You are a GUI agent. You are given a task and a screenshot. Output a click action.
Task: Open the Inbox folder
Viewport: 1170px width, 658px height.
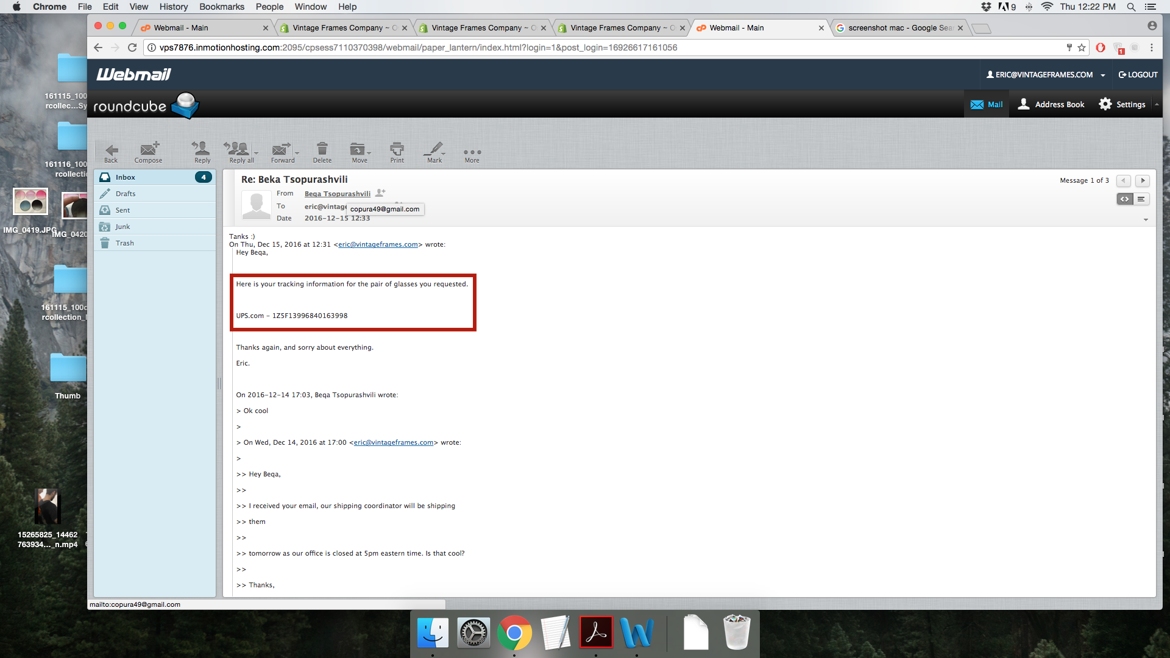point(155,177)
